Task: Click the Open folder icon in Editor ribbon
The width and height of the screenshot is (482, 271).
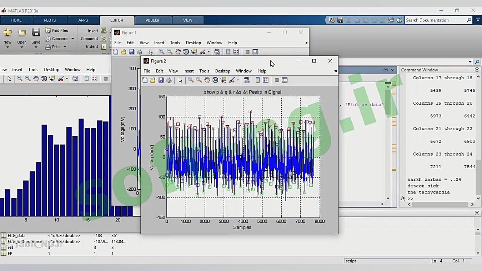Action: pos(22,32)
